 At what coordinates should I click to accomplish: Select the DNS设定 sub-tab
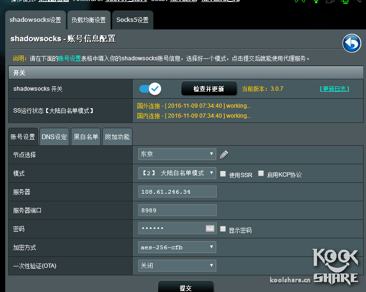point(54,137)
